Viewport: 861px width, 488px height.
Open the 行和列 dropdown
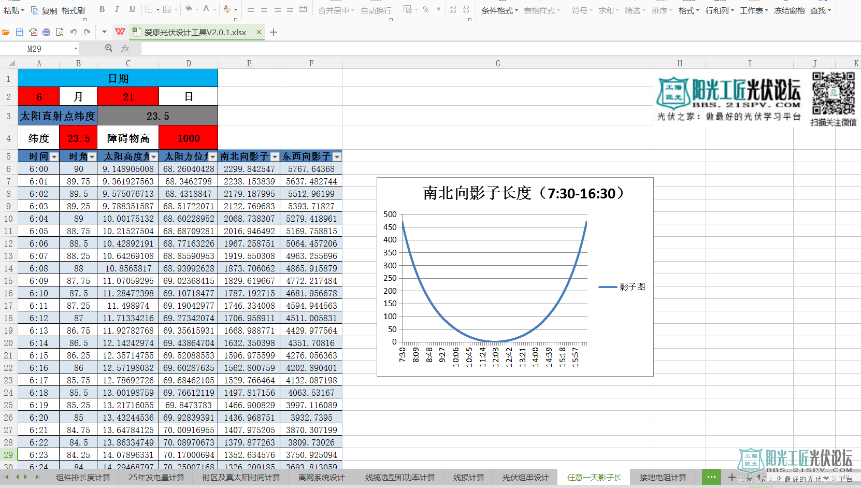point(720,10)
